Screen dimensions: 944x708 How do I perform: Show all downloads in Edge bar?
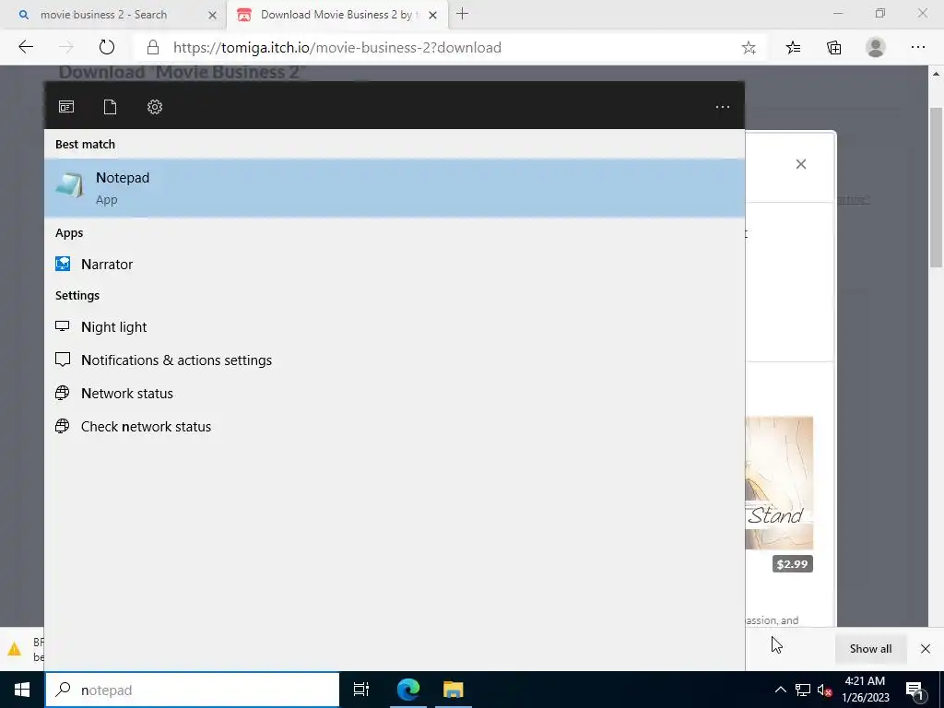(x=870, y=648)
